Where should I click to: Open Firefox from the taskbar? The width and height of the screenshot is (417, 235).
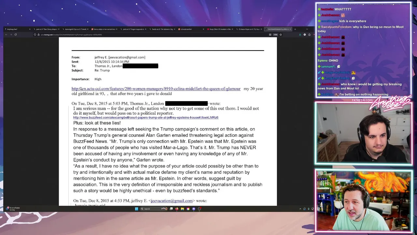click(x=177, y=209)
